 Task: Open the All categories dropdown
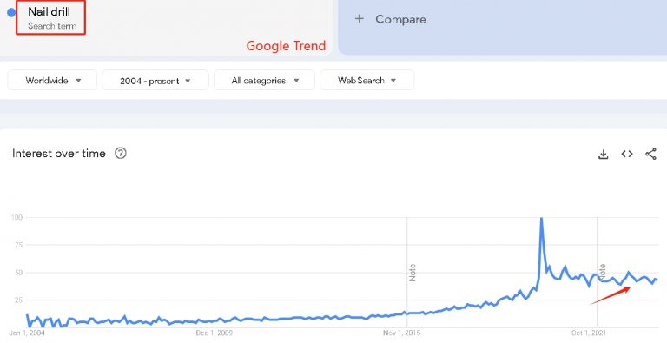coord(264,80)
